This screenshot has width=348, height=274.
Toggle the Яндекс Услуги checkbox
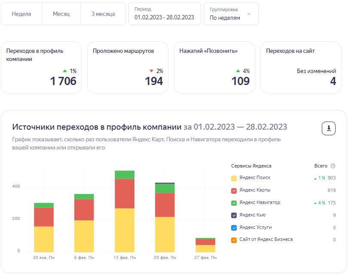(234, 228)
